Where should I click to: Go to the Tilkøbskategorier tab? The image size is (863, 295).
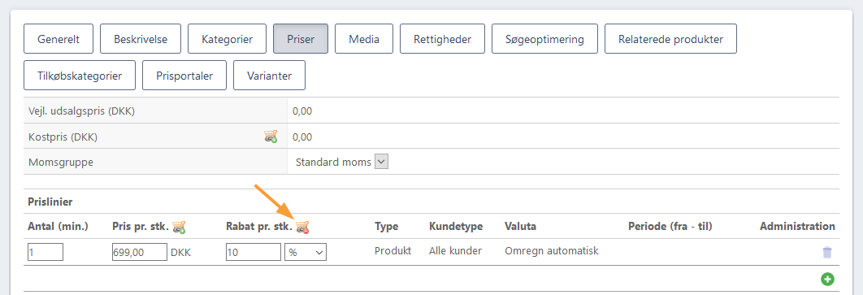[x=80, y=76]
